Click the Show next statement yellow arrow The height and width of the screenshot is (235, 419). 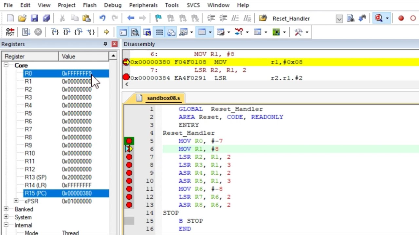tap(106, 32)
